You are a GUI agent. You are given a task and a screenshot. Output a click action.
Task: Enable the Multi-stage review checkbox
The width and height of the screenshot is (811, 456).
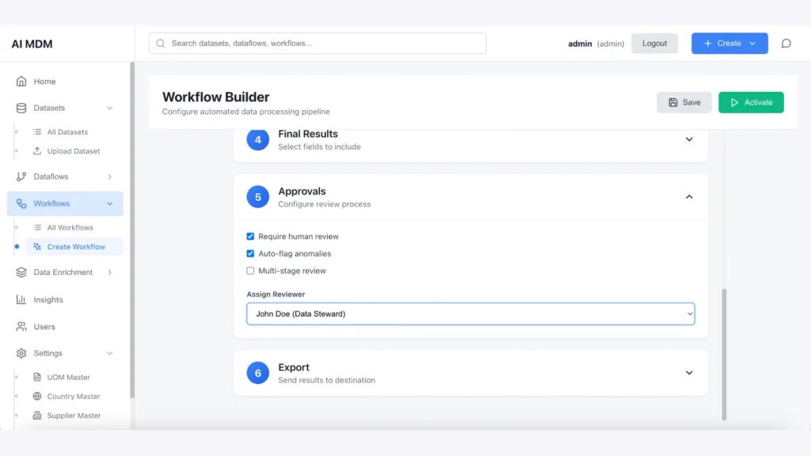pos(250,271)
